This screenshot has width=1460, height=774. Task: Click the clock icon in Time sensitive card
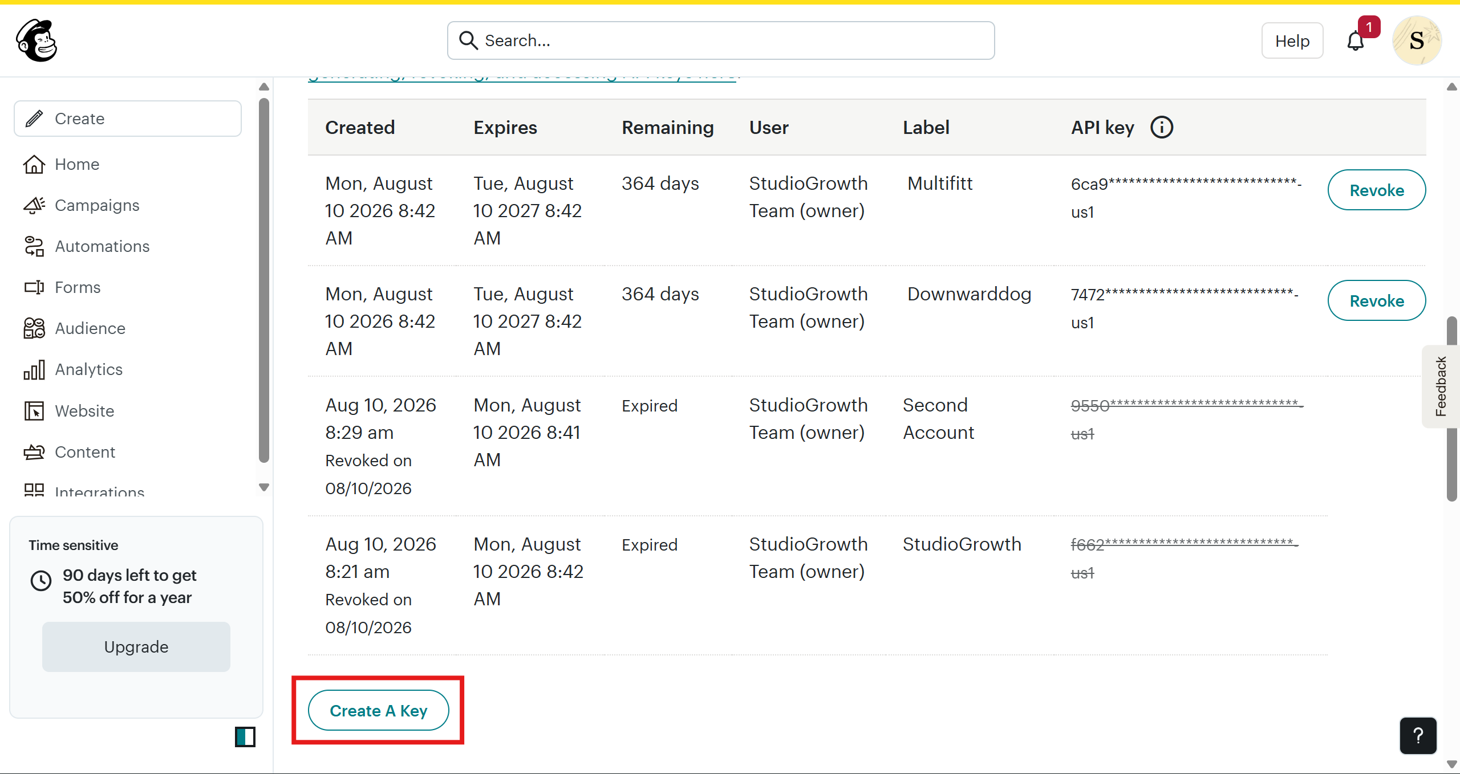(x=41, y=581)
